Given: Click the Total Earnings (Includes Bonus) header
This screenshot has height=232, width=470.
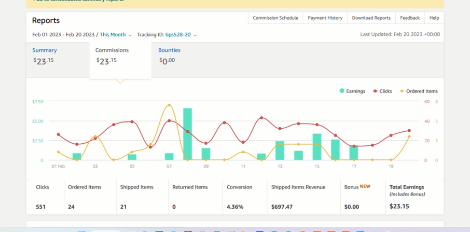Looking at the screenshot, I should tap(407, 190).
